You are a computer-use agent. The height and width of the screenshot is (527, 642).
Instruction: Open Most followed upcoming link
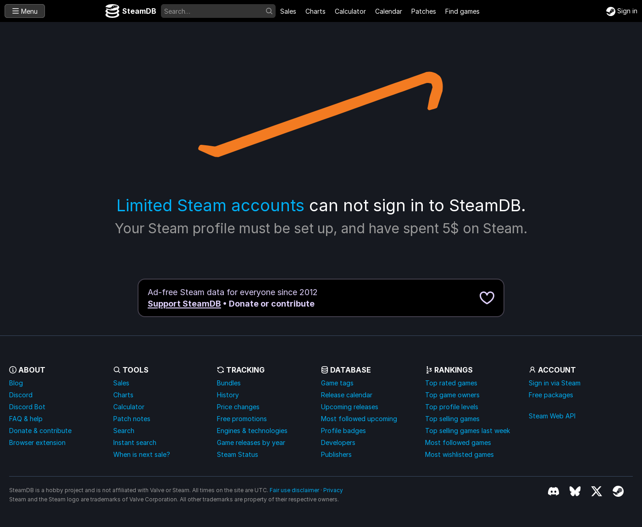(359, 419)
